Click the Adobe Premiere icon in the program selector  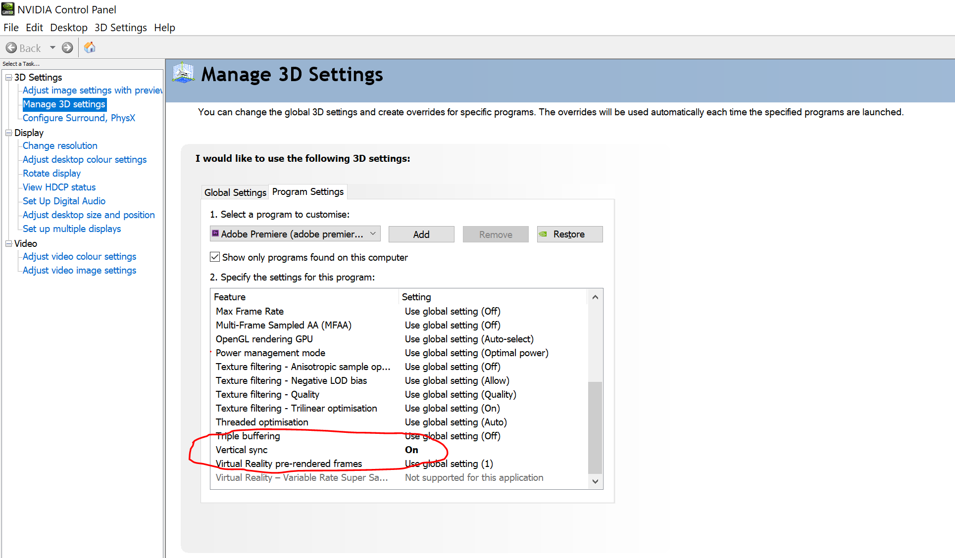click(216, 233)
